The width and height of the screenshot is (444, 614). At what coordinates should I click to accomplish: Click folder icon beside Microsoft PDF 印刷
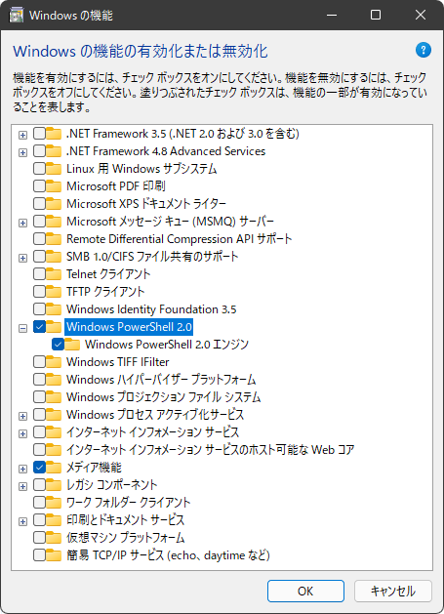click(x=54, y=186)
